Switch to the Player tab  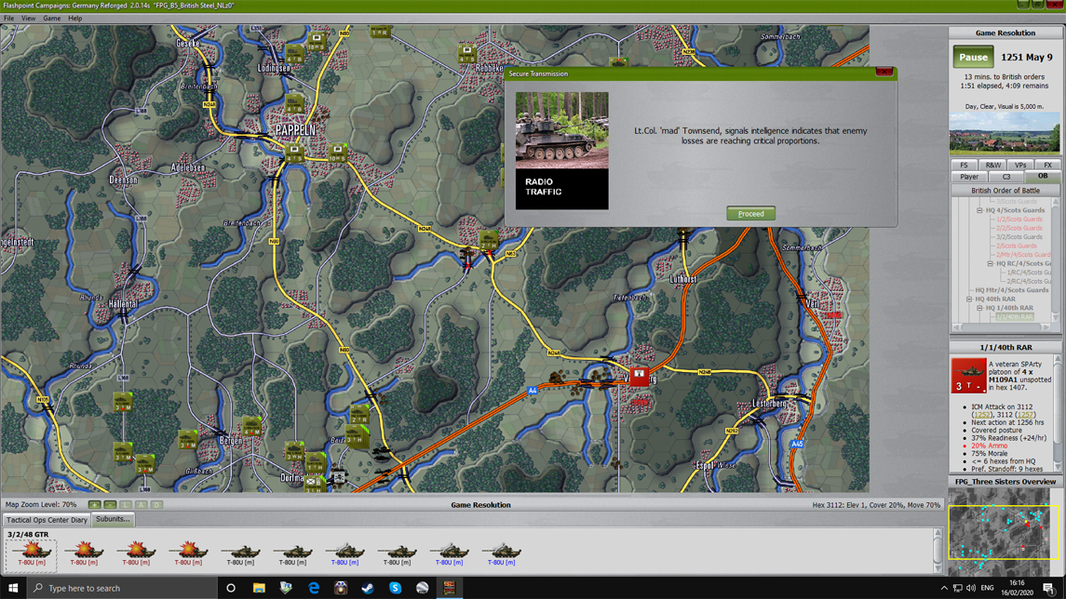[x=969, y=177]
